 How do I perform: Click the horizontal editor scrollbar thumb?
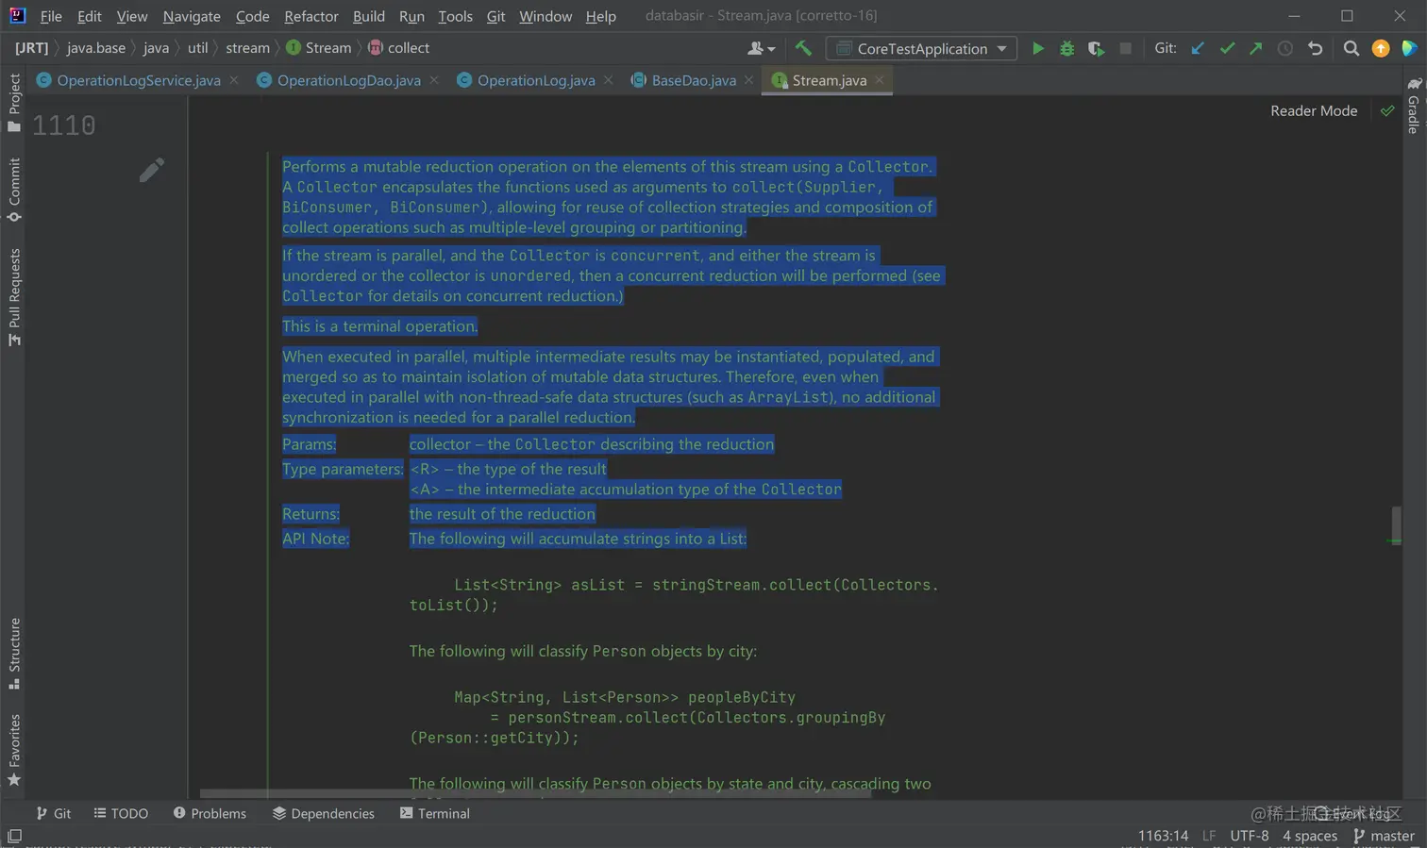pyautogui.click(x=535, y=794)
